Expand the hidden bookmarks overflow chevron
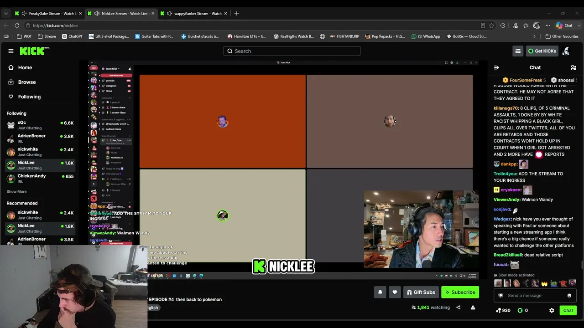 534,36
